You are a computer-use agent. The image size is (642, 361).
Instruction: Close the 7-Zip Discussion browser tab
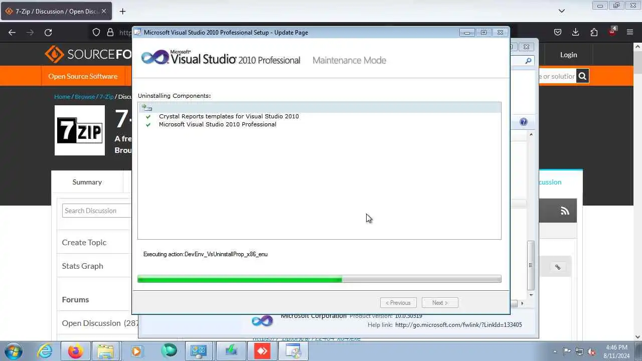click(104, 11)
